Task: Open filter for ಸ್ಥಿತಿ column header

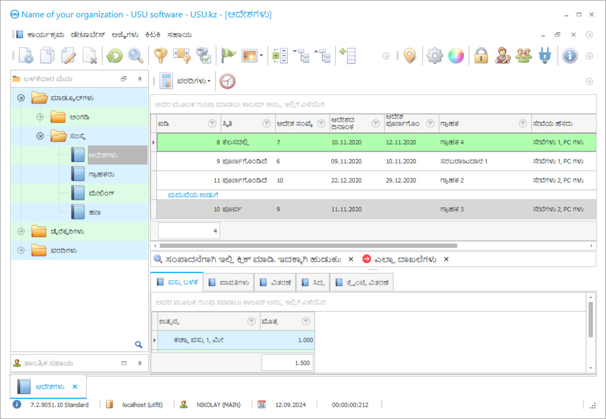Action: click(x=267, y=123)
